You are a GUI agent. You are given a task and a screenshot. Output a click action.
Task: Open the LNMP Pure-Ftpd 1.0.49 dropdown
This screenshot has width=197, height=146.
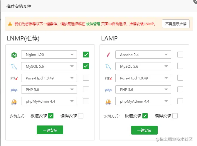pyautogui.click(x=49, y=78)
